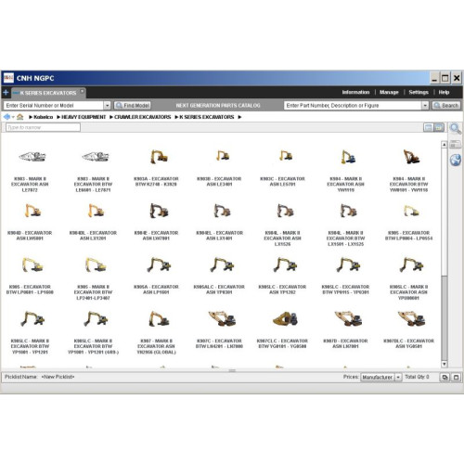Open the K904D excavator thumbnail

32,211
